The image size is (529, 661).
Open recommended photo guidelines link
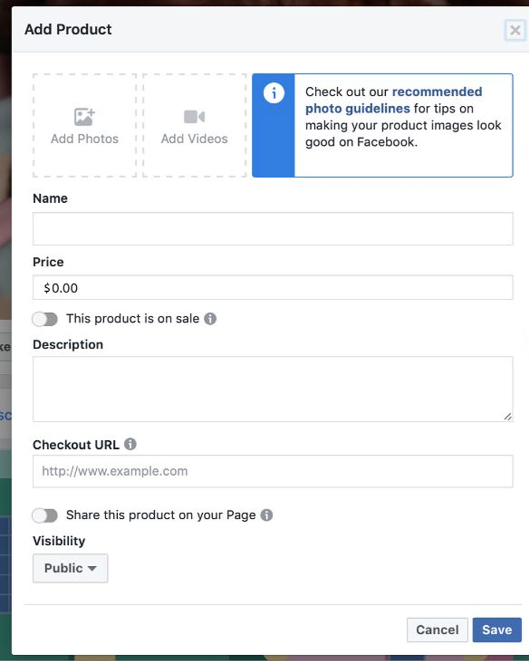point(394,100)
